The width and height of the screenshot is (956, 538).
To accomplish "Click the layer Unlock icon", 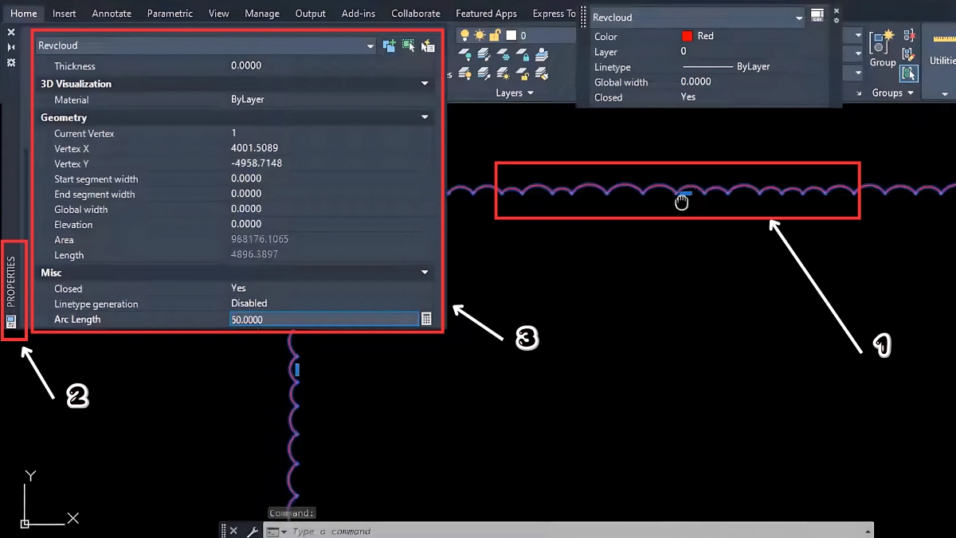I will pos(523,73).
